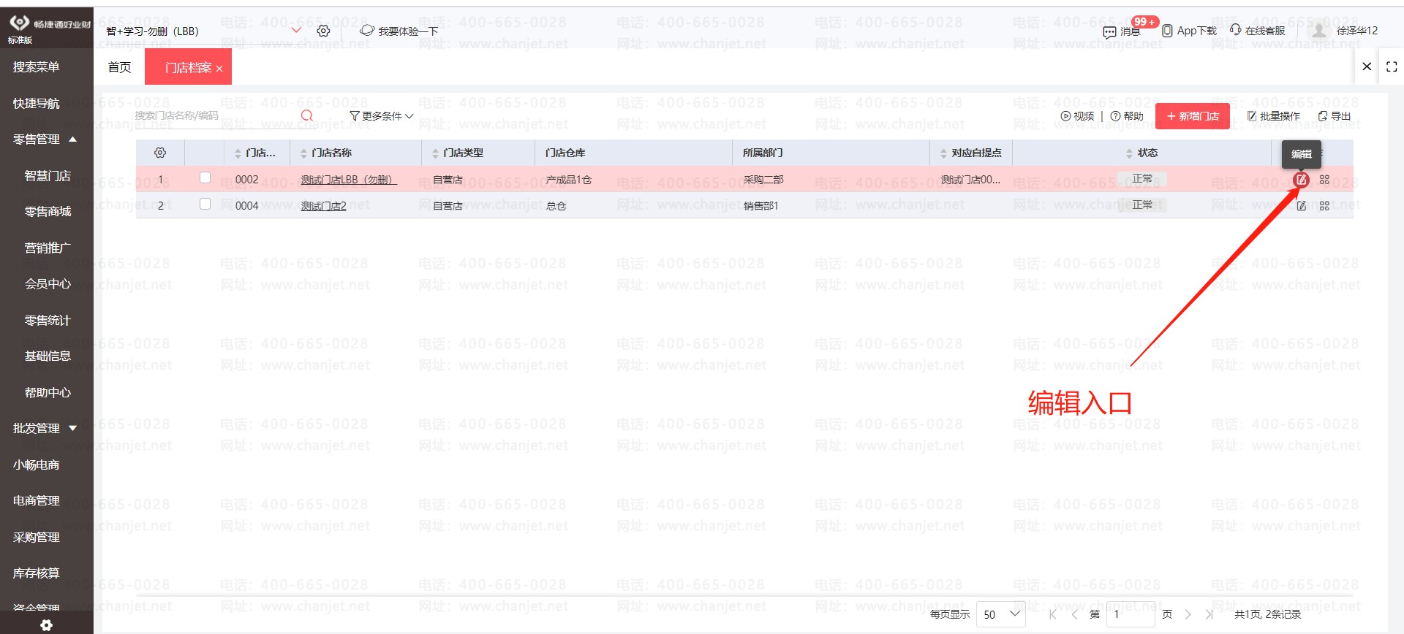Focus the 搜索门店名称/编码 search field
The image size is (1404, 634).
tap(216, 115)
